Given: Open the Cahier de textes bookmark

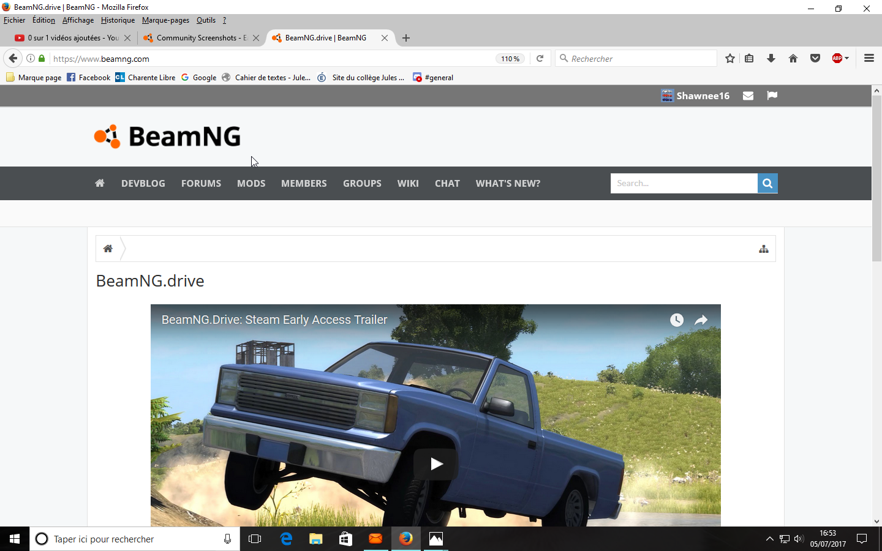Looking at the screenshot, I should click(x=266, y=77).
